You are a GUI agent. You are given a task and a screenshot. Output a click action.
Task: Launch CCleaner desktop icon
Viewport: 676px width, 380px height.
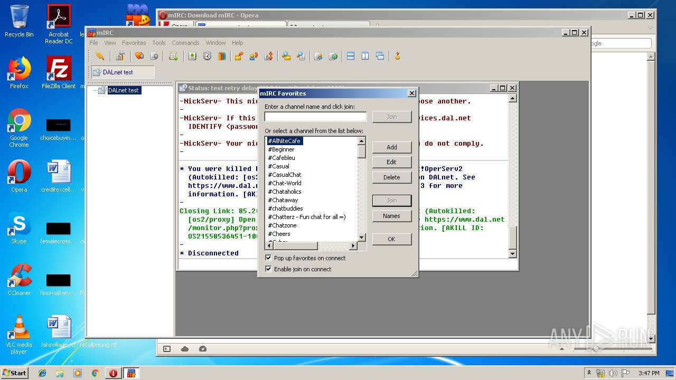tap(19, 280)
